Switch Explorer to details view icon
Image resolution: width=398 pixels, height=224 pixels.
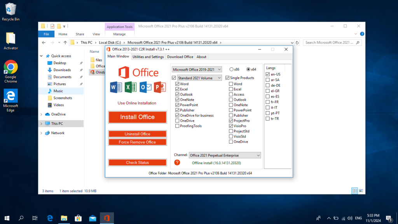click(354, 191)
